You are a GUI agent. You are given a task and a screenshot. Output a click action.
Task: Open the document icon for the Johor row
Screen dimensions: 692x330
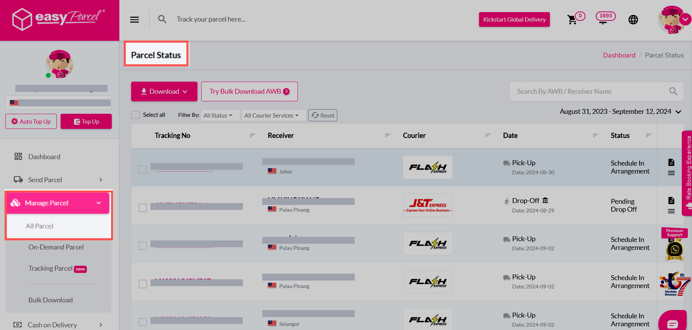[671, 162]
